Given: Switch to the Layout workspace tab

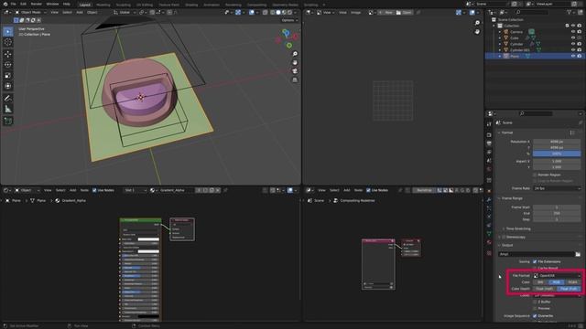Looking at the screenshot, I should click(x=85, y=5).
